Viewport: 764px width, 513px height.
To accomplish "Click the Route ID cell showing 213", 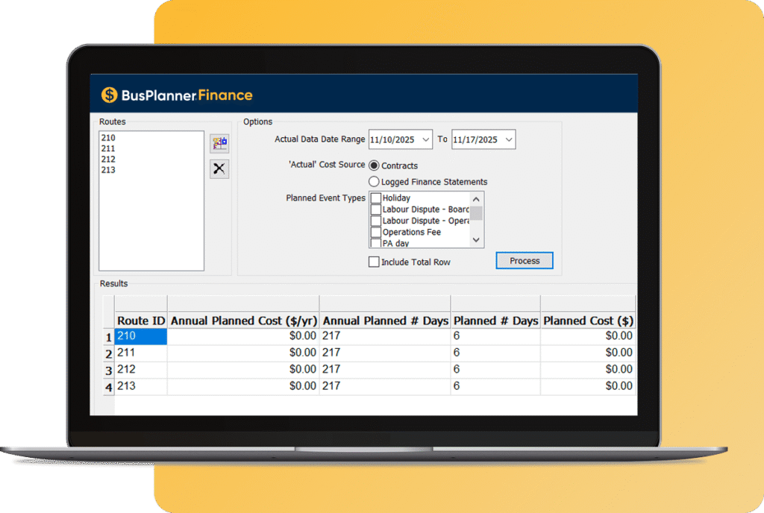I will (x=141, y=386).
